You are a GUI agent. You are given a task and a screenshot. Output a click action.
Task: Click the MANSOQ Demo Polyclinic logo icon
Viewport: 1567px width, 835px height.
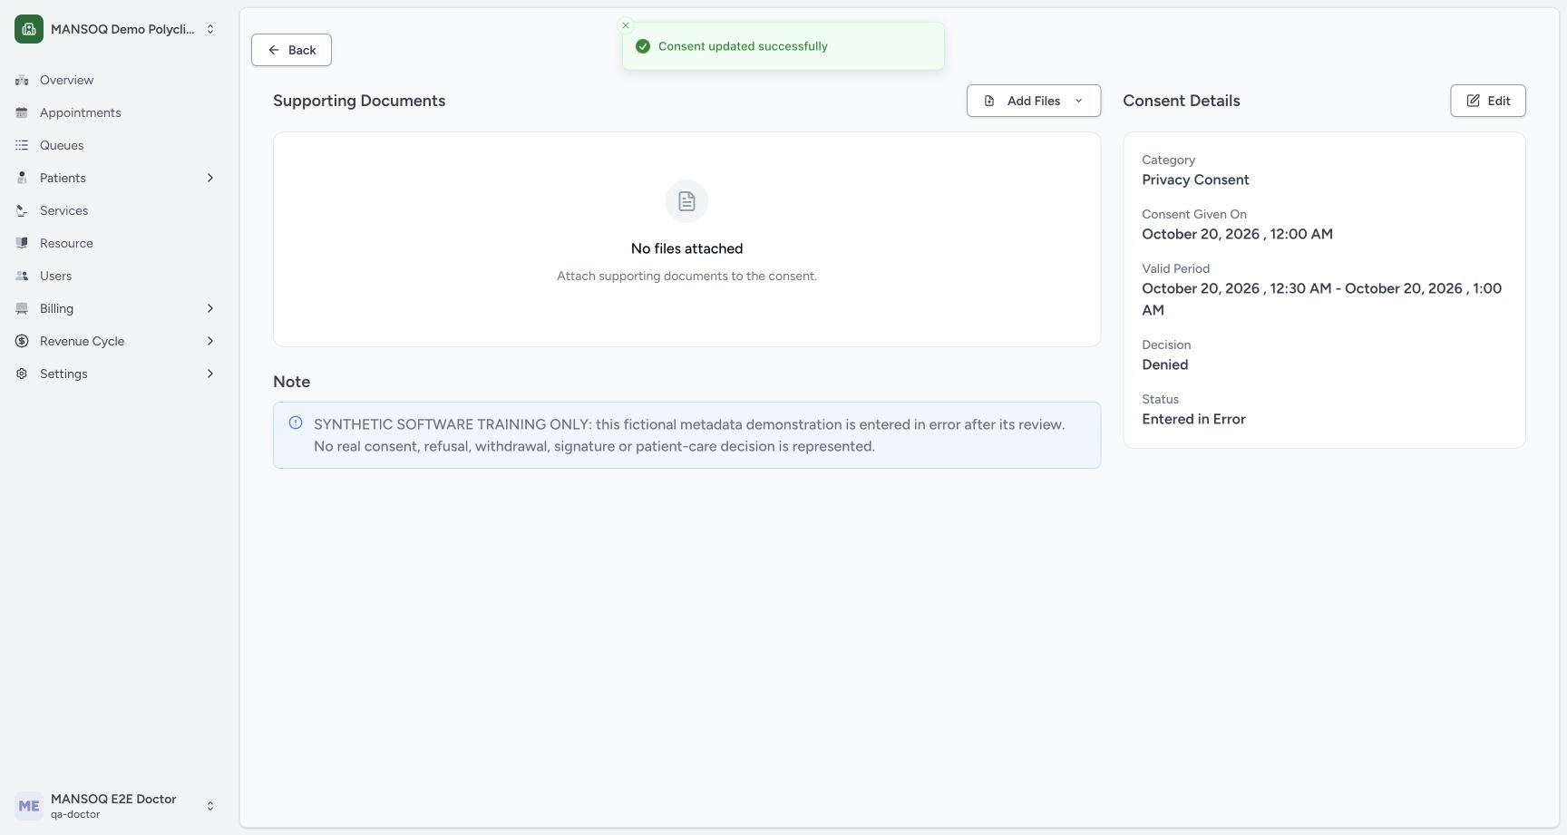click(29, 29)
